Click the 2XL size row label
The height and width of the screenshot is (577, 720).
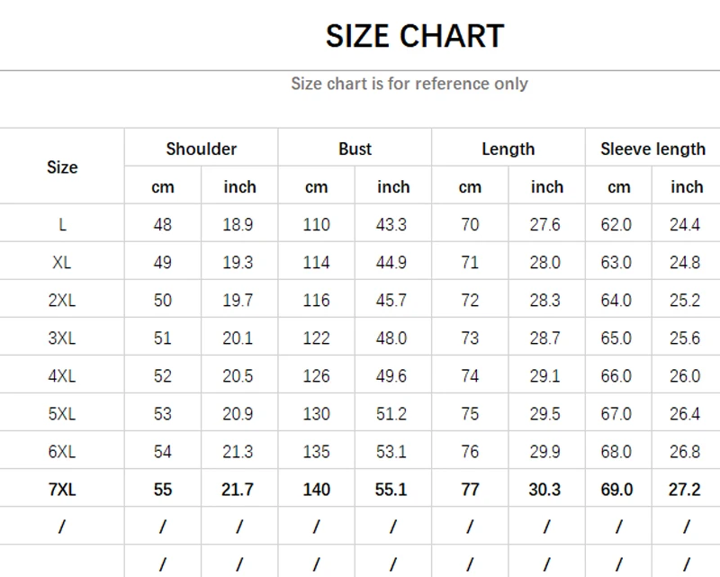tap(62, 300)
